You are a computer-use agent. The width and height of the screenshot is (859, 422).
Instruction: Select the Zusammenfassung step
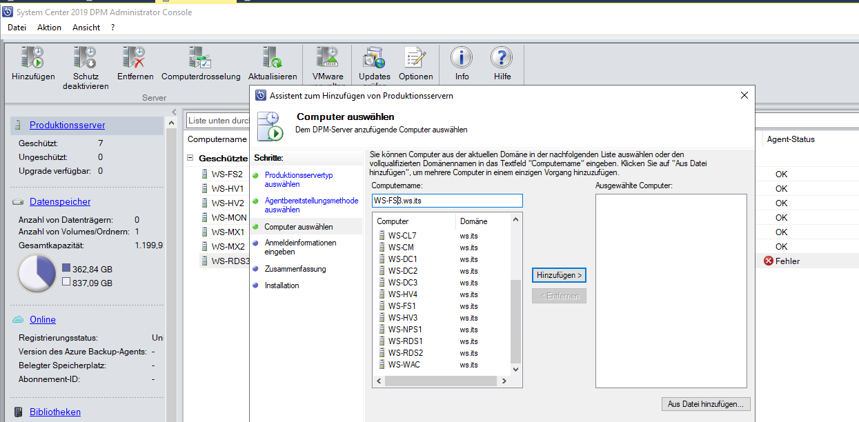[x=295, y=269]
